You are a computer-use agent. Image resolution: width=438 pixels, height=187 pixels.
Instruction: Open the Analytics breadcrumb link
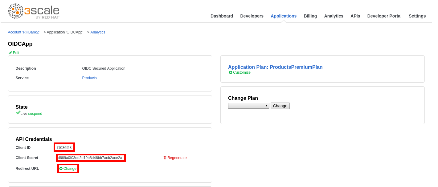point(98,32)
